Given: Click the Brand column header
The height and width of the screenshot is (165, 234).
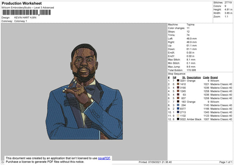Looking at the screenshot, I should pos(214,77).
